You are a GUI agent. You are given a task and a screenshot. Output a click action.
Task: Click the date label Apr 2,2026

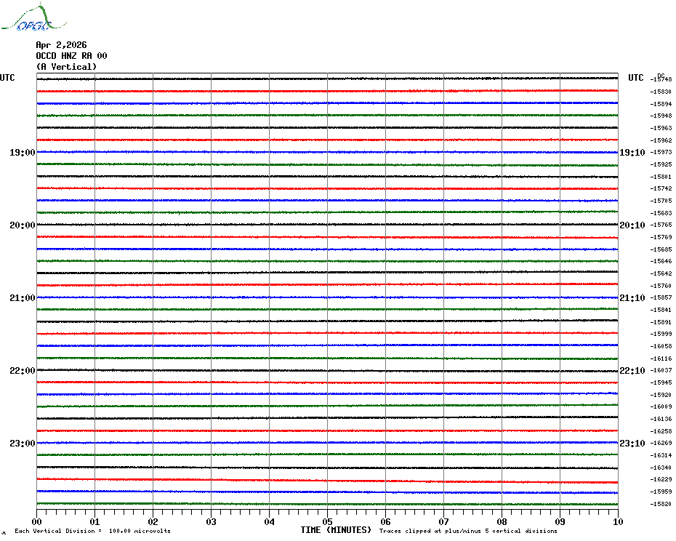(61, 45)
